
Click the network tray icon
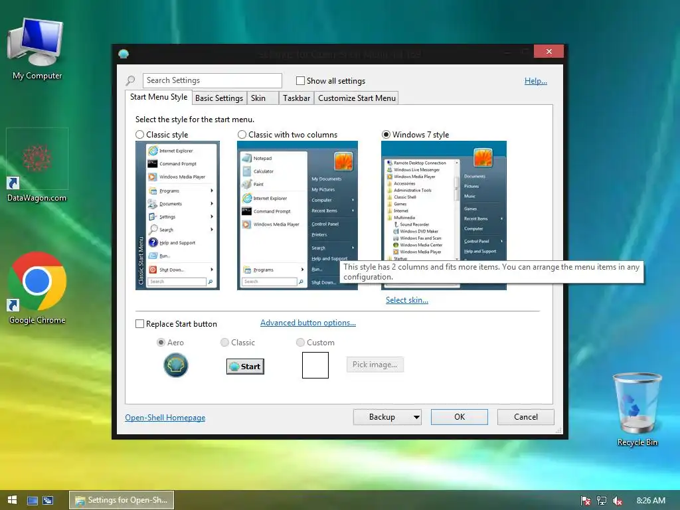point(602,501)
